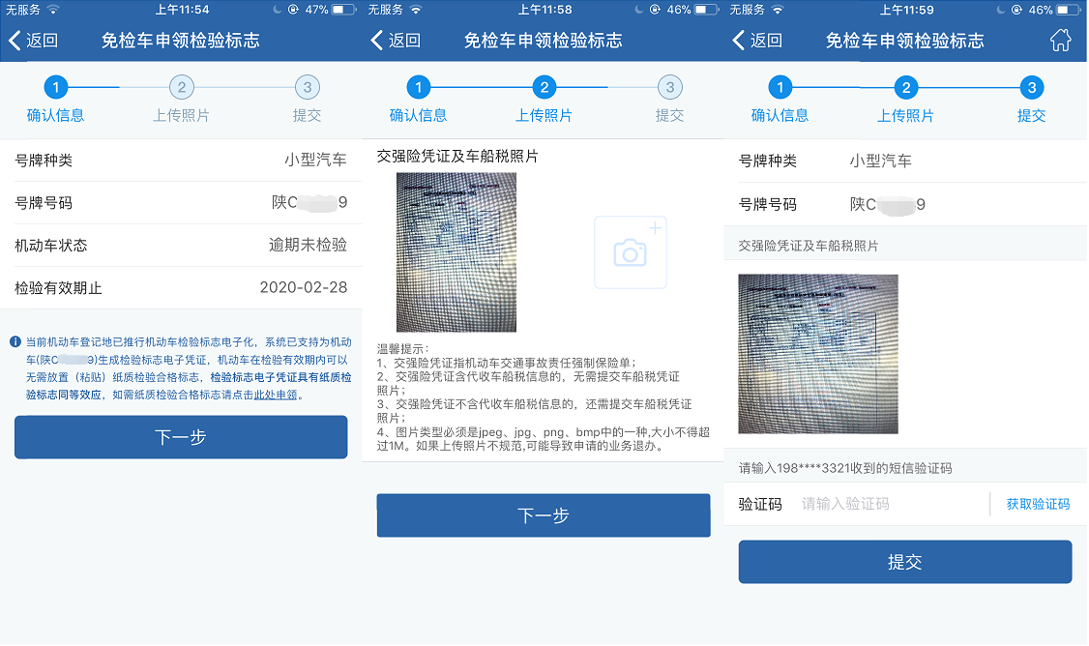The image size is (1089, 646).
Task: Tap the info icon beside the notice
Action: click(x=15, y=341)
